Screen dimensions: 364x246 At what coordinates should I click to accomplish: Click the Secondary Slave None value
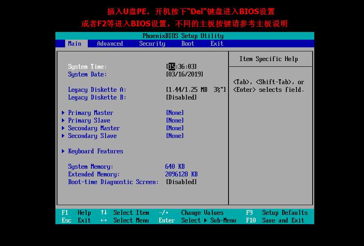point(175,136)
